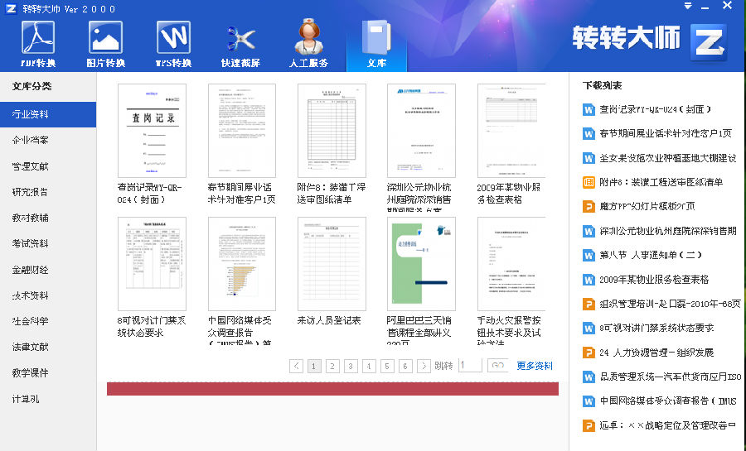Switch to the 文库 tab
Image resolution: width=746 pixels, height=451 pixels.
click(x=376, y=44)
